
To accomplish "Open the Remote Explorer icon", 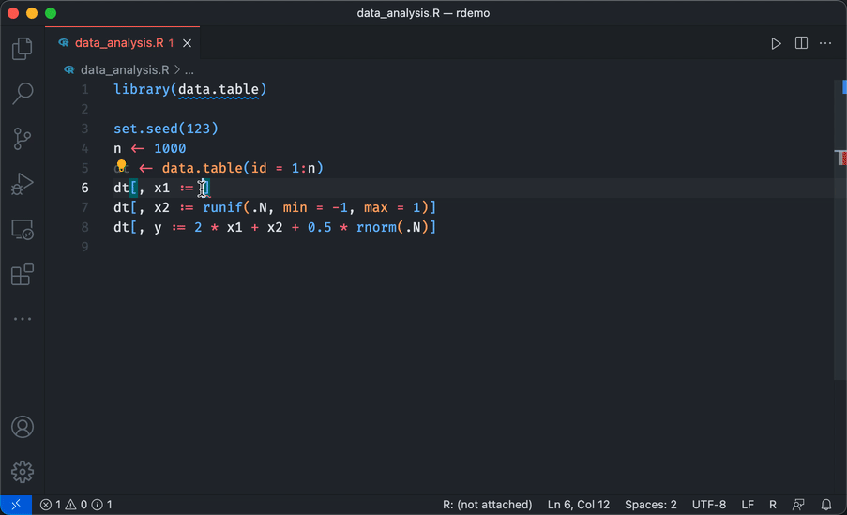I will (x=23, y=229).
